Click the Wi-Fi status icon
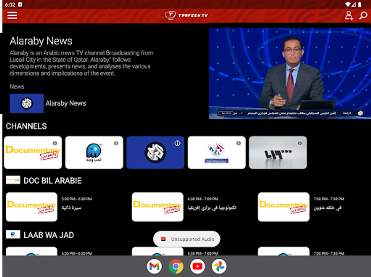 pyautogui.click(x=348, y=5)
